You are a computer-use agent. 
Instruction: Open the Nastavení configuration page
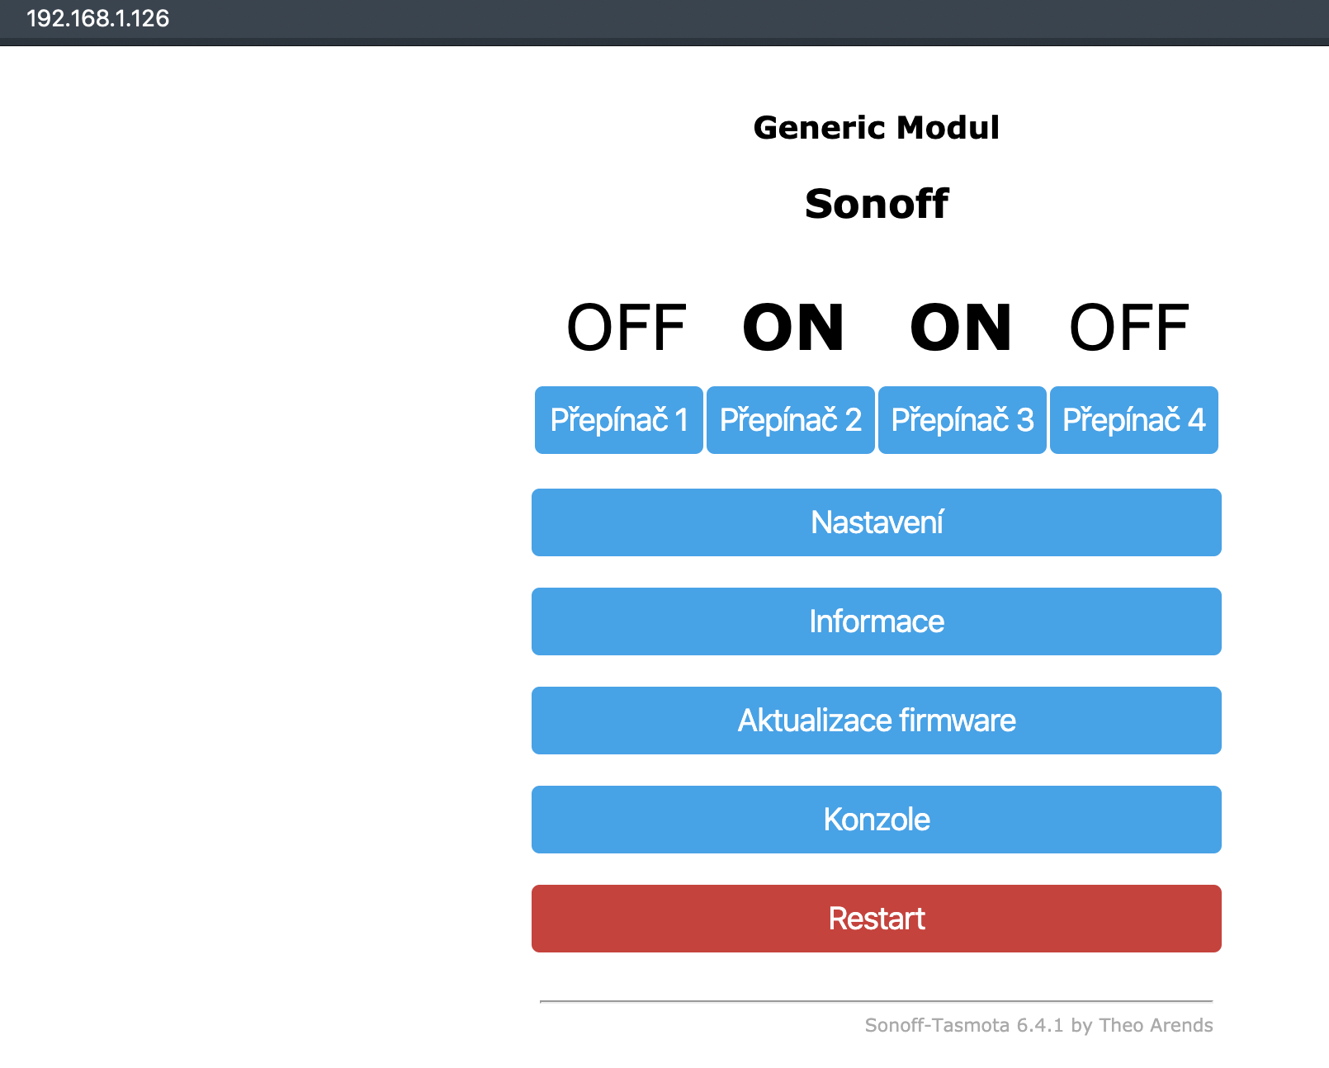[876, 522]
